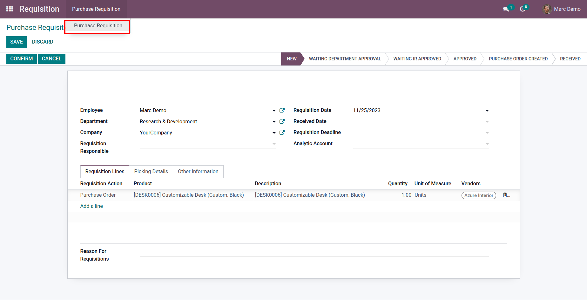Open the apps grid menu icon
Image resolution: width=587 pixels, height=300 pixels.
[10, 9]
